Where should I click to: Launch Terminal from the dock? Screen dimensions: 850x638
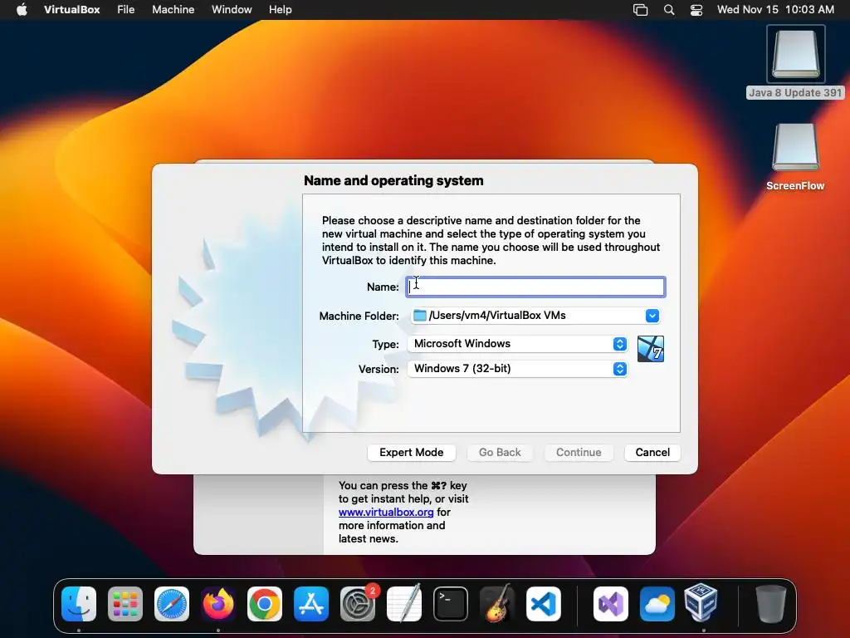coord(451,603)
